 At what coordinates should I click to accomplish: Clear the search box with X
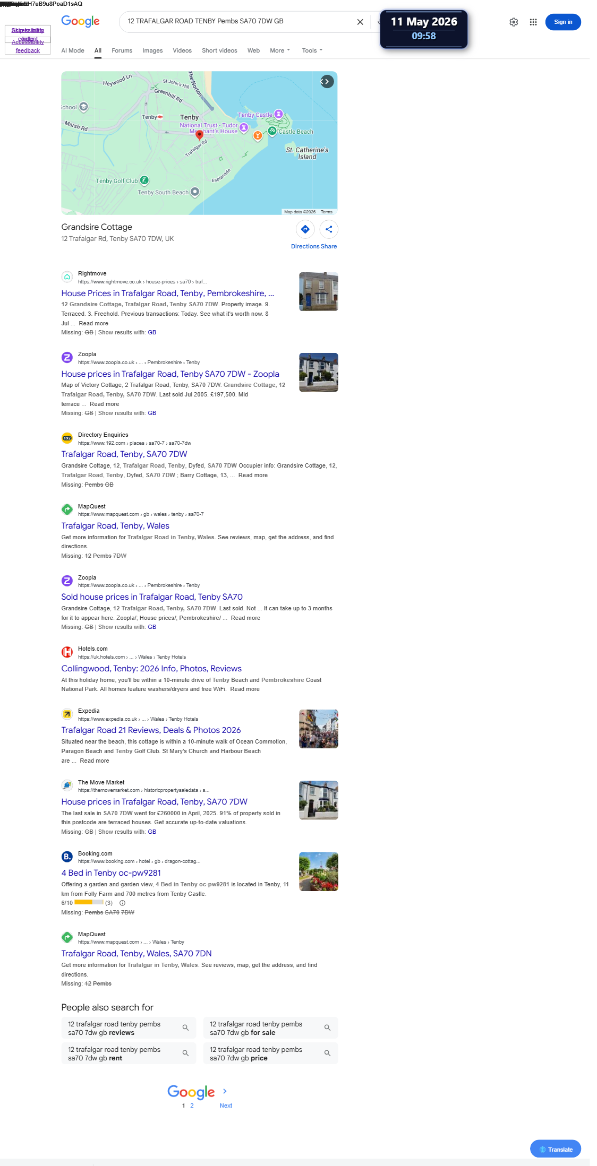click(x=360, y=22)
